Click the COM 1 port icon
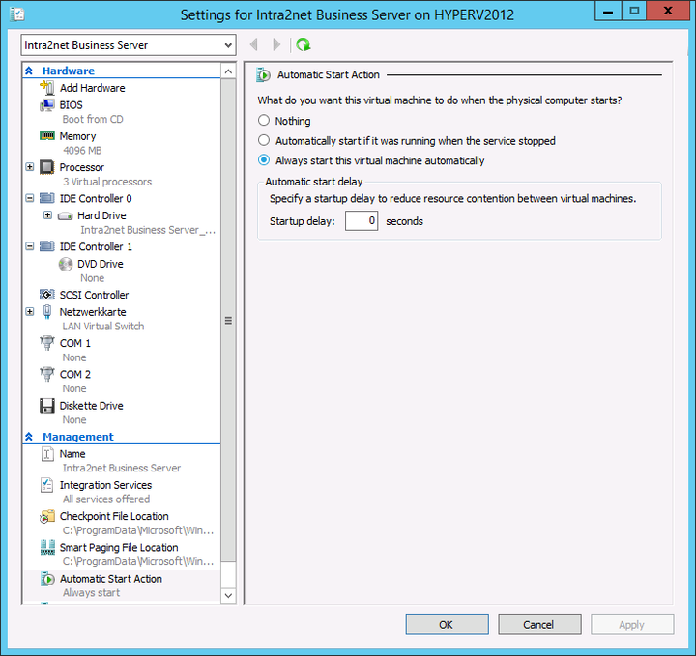Screen dimensions: 696x656 point(47,343)
